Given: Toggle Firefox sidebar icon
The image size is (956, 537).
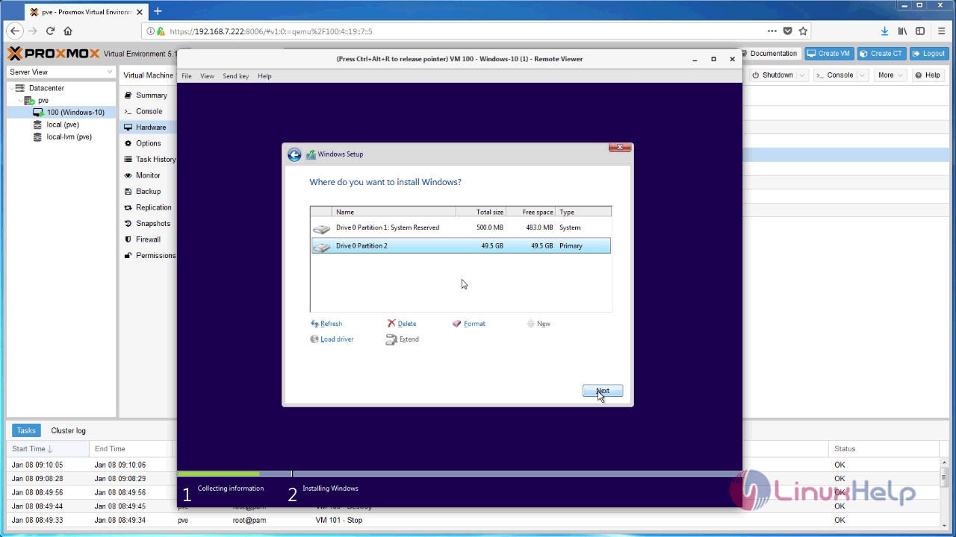Looking at the screenshot, I should (x=920, y=31).
